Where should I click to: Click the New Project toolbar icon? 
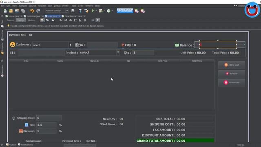[x=11, y=11]
